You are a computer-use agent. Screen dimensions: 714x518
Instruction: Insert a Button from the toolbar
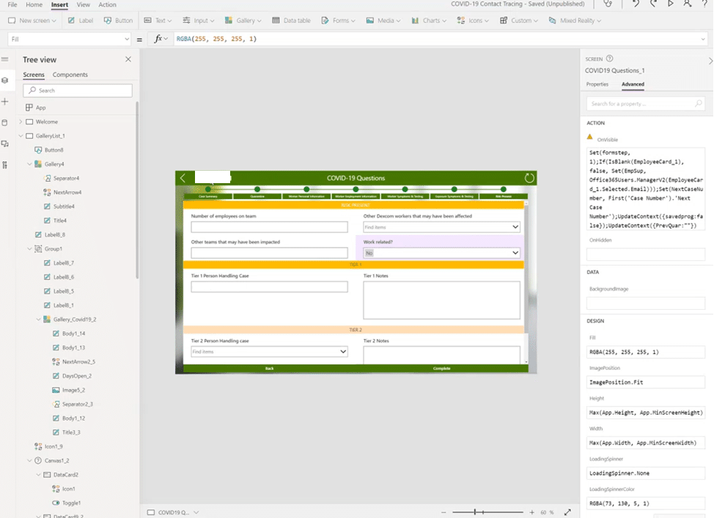pyautogui.click(x=119, y=21)
